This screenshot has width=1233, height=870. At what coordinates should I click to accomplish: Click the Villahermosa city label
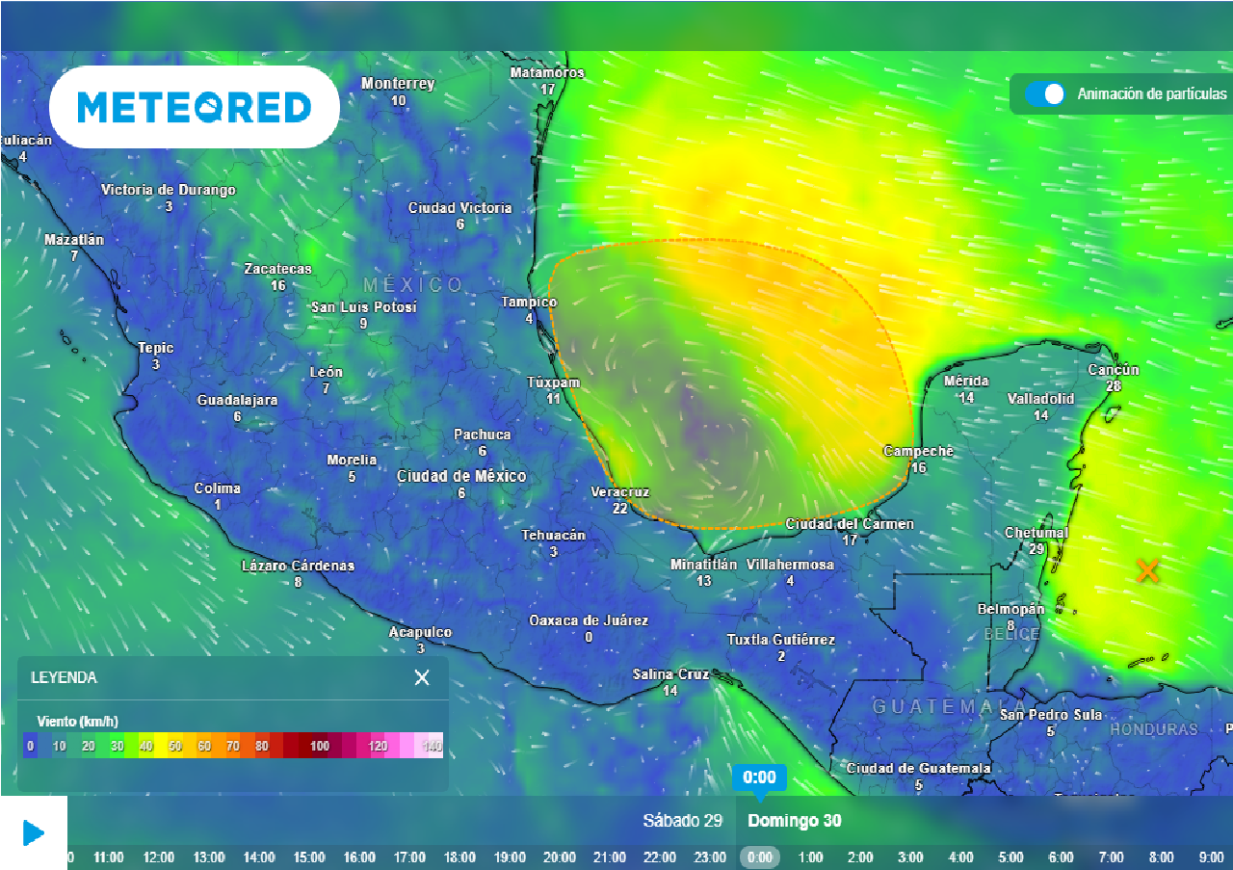(x=790, y=565)
